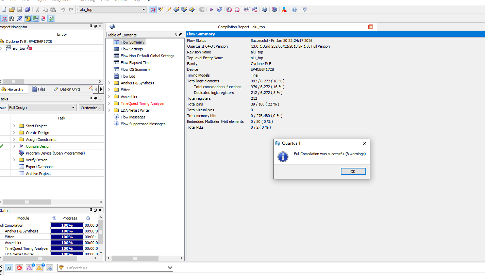Click the scissors Cut icon
485x275 pixels.
pyautogui.click(x=37, y=10)
